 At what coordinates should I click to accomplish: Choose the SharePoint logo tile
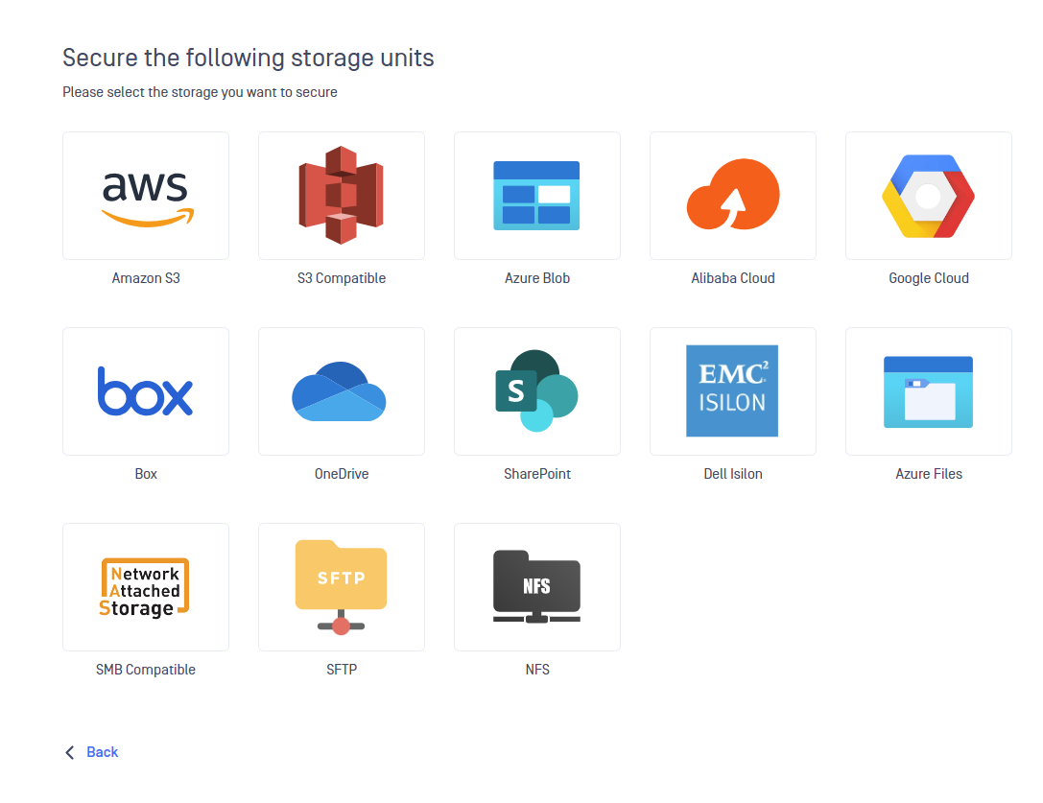click(x=536, y=391)
